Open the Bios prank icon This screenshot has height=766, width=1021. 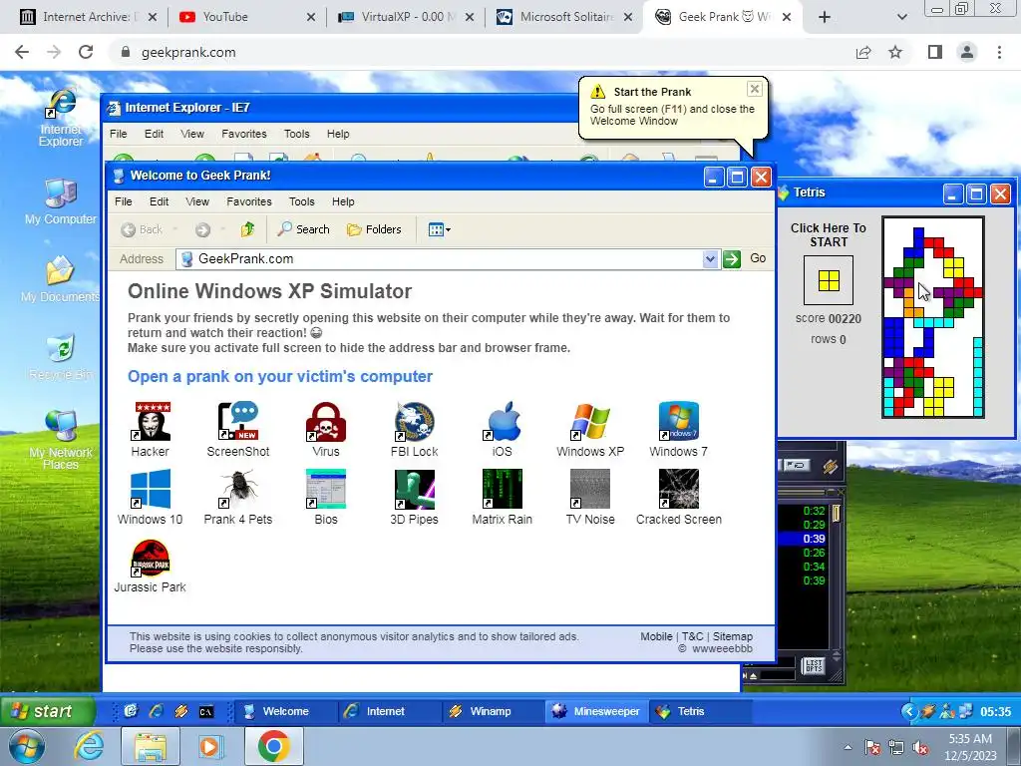pos(326,497)
